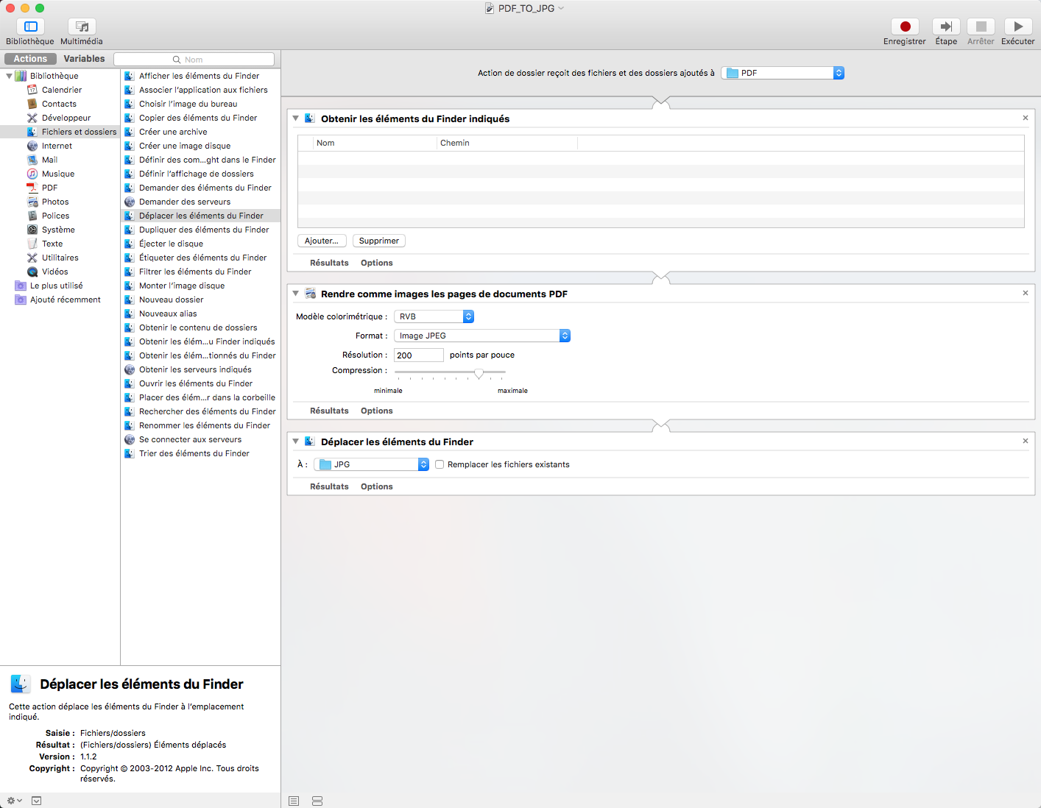Remove the Déplacer les éléments action with its X
The height and width of the screenshot is (808, 1041).
point(1026,441)
